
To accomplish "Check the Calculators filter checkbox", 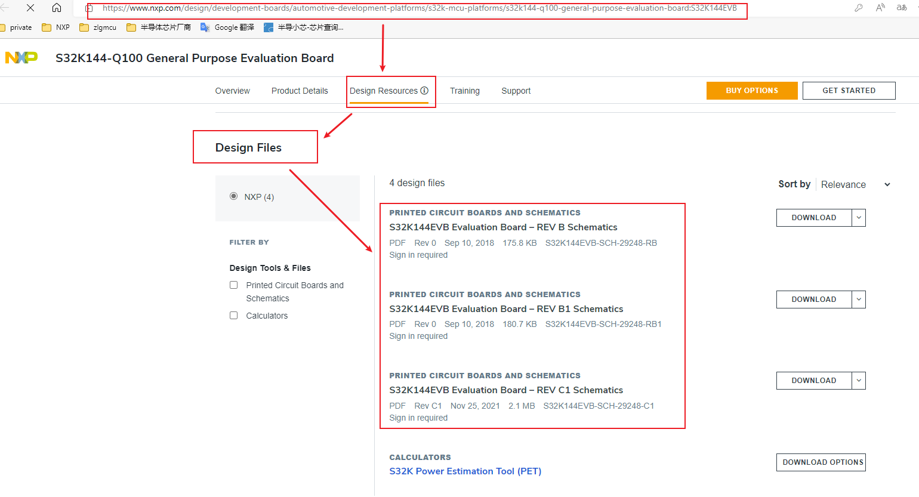I will click(x=234, y=315).
